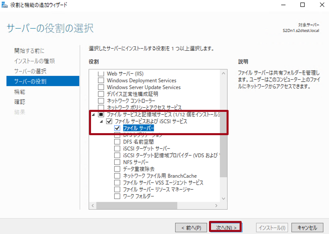Select DFS 名前空間 label
The width and height of the screenshot is (329, 234).
pyautogui.click(x=138, y=142)
